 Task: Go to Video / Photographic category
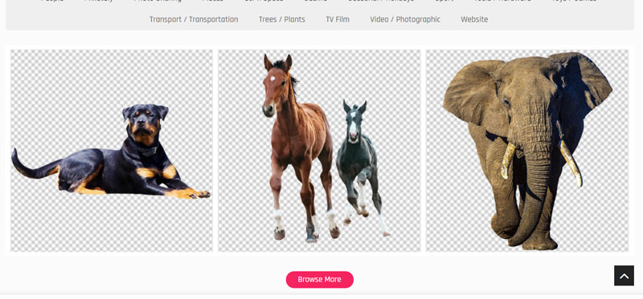(x=405, y=19)
